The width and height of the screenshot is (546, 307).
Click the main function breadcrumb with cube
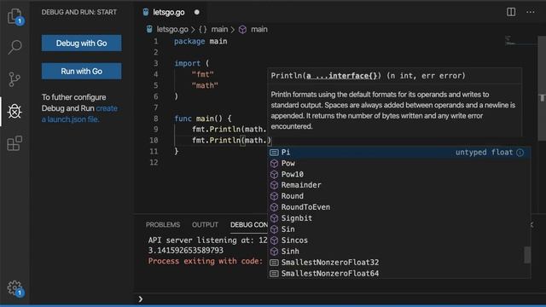point(253,29)
